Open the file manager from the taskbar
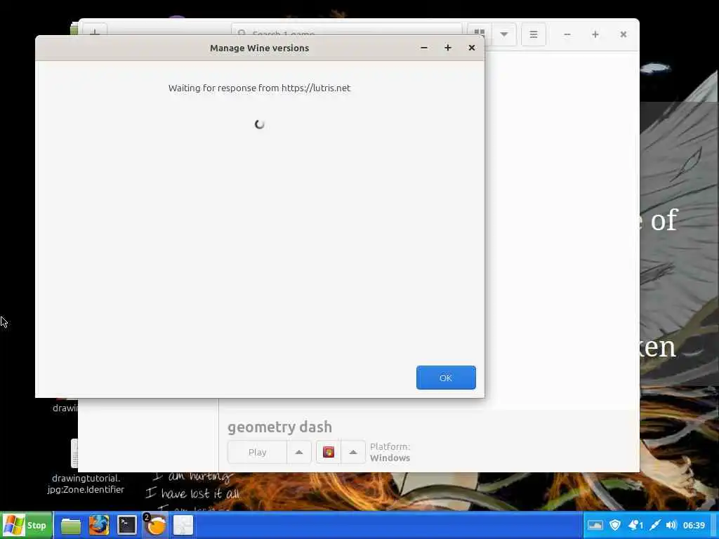The image size is (719, 539). [x=71, y=525]
